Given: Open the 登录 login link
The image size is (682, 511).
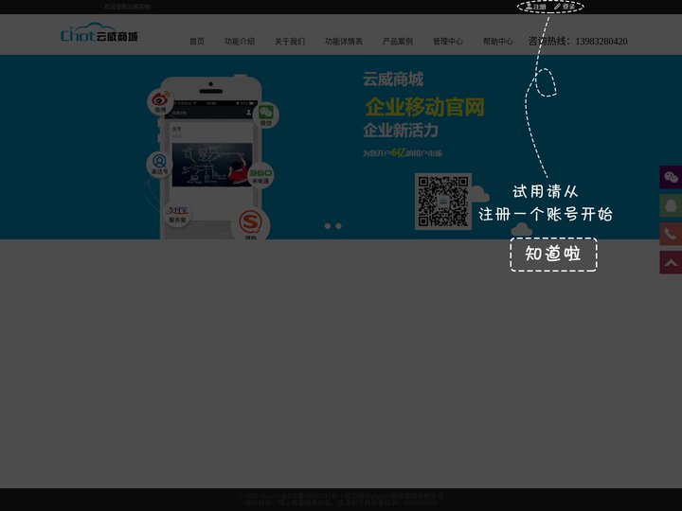Looking at the screenshot, I should (x=565, y=7).
